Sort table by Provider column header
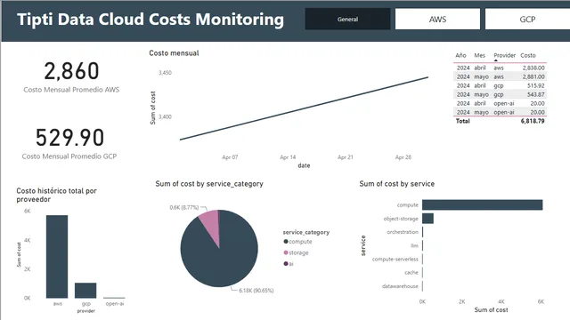Screen dimensions: 570x320 coord(505,55)
